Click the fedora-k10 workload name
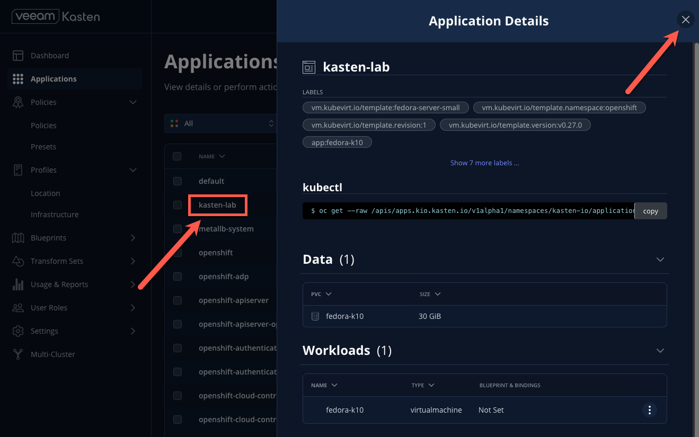The height and width of the screenshot is (437, 699). 344,410
